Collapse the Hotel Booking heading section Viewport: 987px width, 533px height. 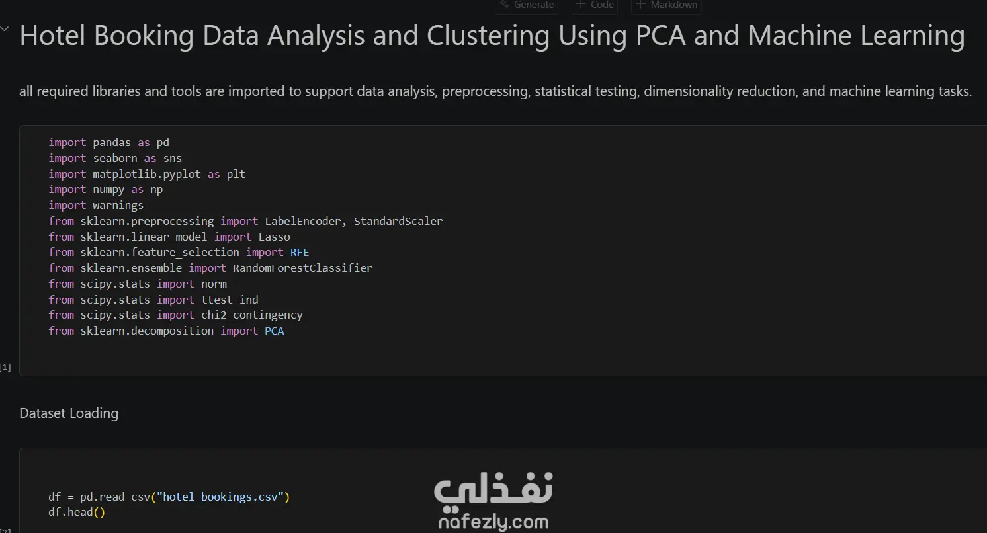tap(5, 30)
